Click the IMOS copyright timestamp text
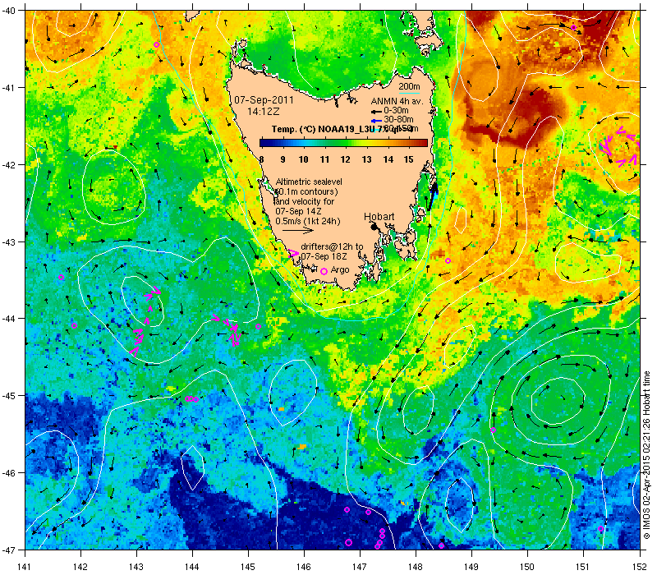 point(646,456)
